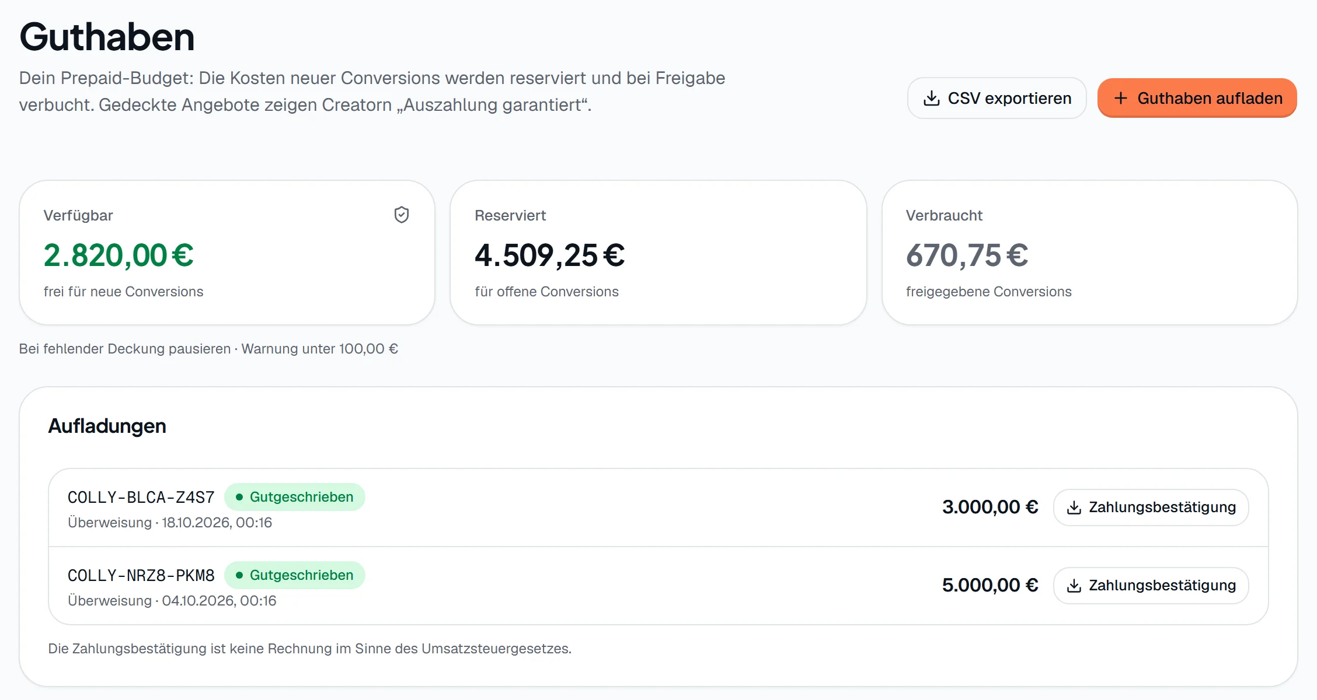Screen dimensions: 1317x700
Task: Click the available balance 2.820,00 €
Action: (x=119, y=256)
